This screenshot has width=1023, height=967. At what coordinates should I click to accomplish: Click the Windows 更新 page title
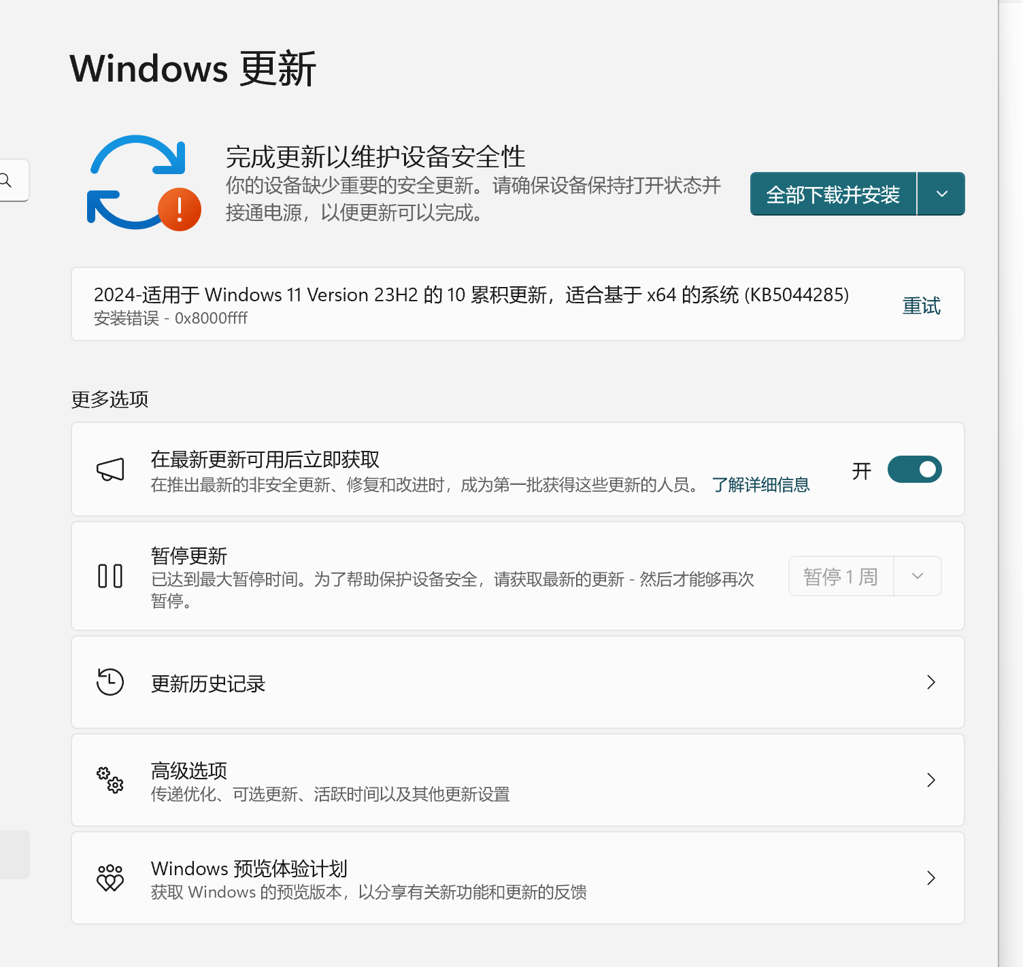tap(193, 69)
